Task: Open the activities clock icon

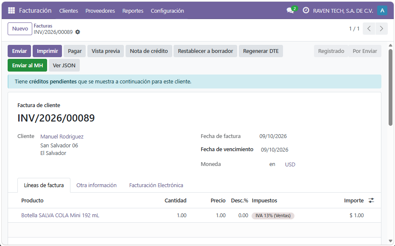Action: (x=306, y=10)
